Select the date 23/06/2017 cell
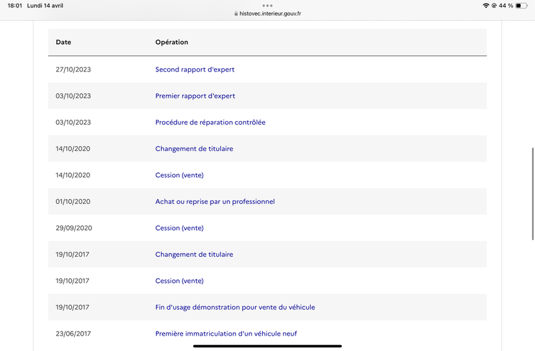This screenshot has width=535, height=351. (74, 334)
